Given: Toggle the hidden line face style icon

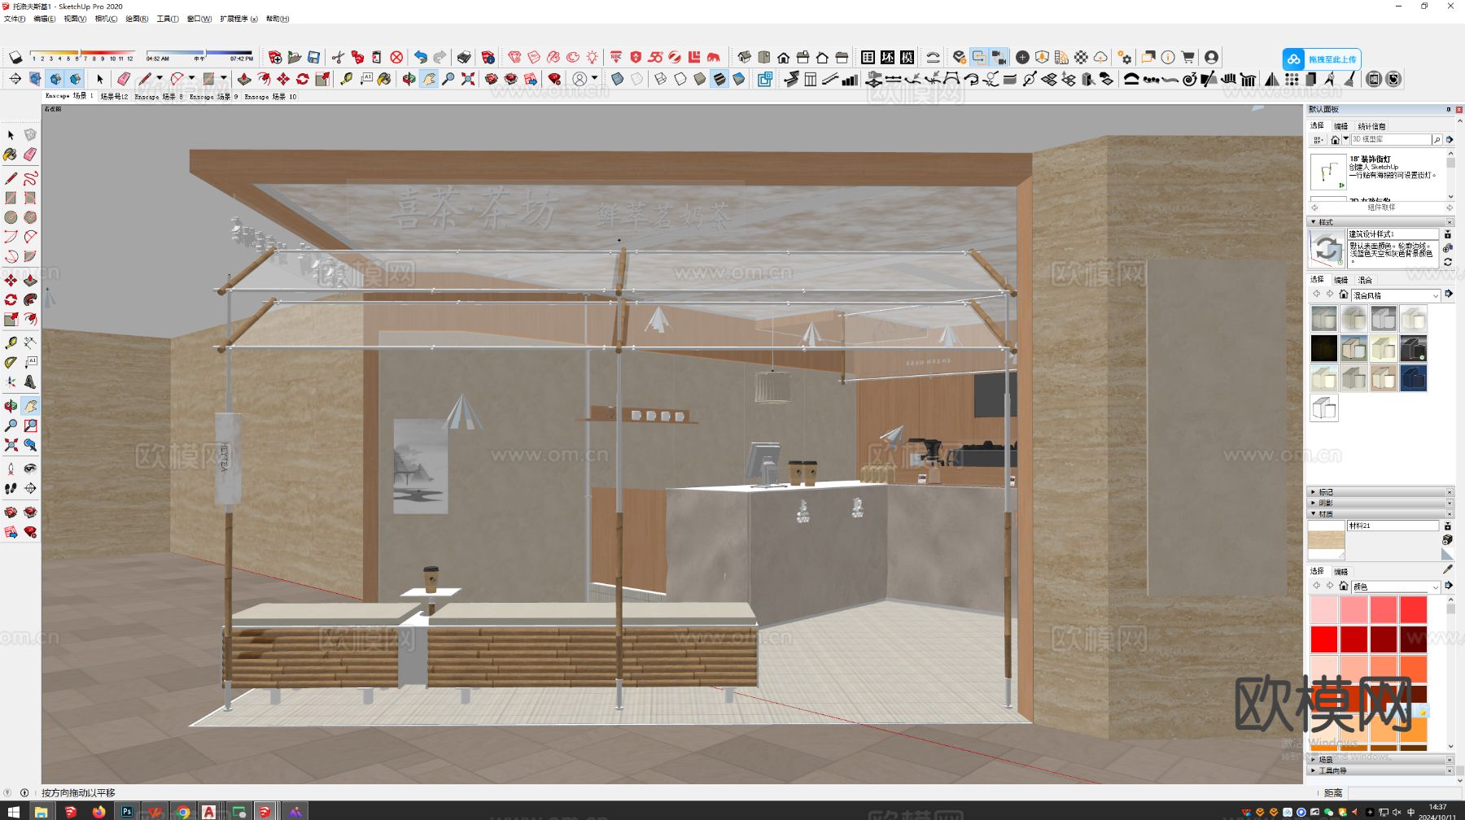Looking at the screenshot, I should [680, 79].
